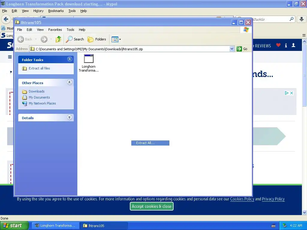The image size is (307, 230).
Task: Click the lhtrans105 title bar zip icon
Action: (x=17, y=22)
